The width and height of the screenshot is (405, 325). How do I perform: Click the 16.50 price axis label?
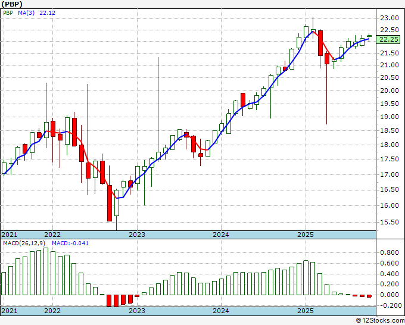[390, 190]
